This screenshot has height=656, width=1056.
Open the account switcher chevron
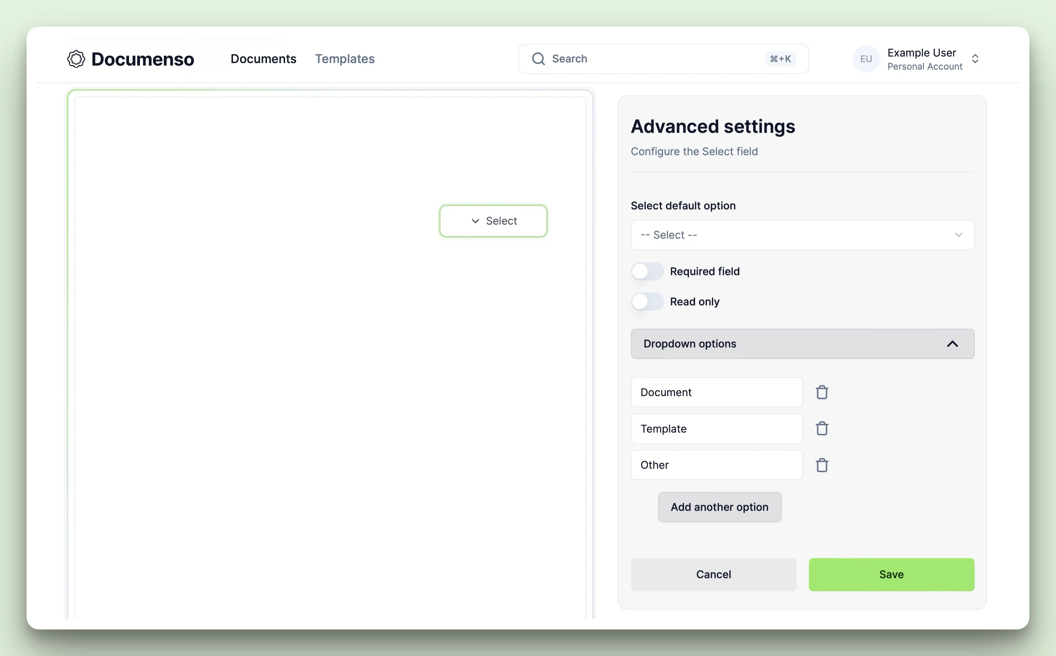pos(975,59)
